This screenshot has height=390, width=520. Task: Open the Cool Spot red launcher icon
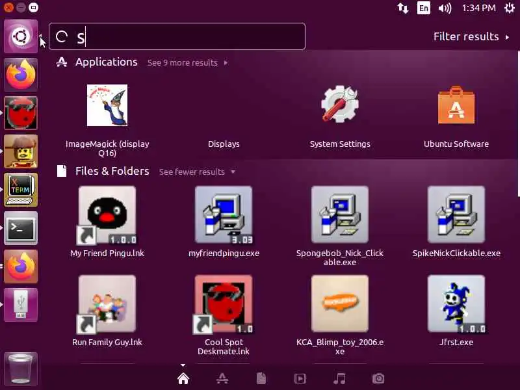coord(21,113)
